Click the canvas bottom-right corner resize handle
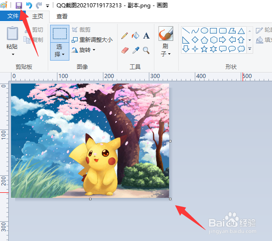The image size is (272, 241). (170, 199)
